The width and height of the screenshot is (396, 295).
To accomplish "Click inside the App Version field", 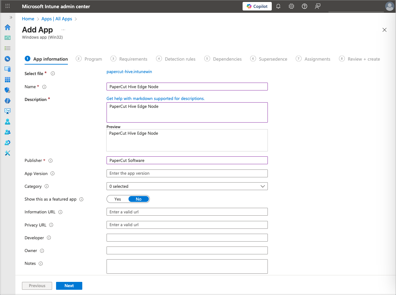I will tap(187, 173).
